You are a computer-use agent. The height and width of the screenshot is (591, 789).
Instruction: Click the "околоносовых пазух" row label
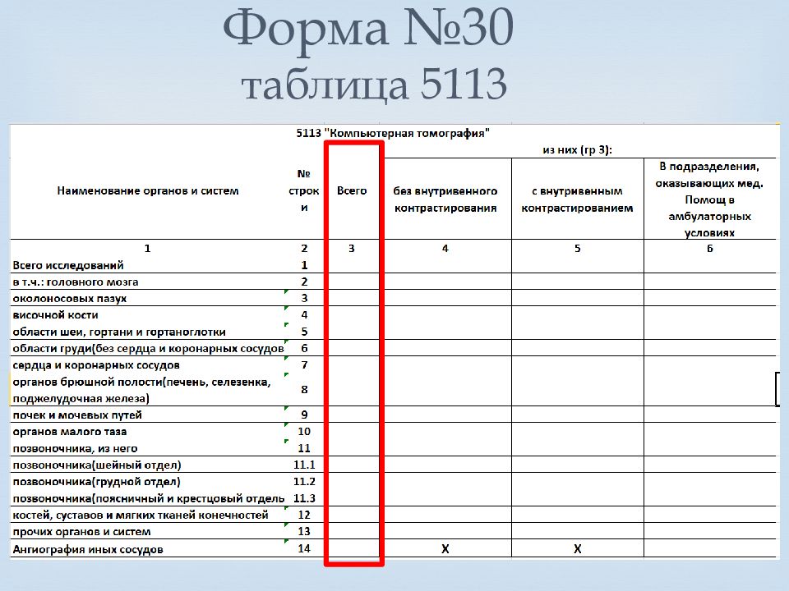pos(70,299)
